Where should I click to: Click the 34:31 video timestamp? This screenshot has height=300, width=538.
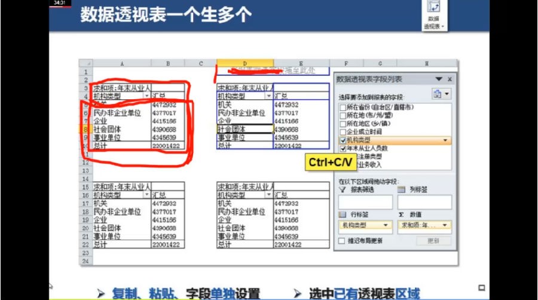(60, 3)
